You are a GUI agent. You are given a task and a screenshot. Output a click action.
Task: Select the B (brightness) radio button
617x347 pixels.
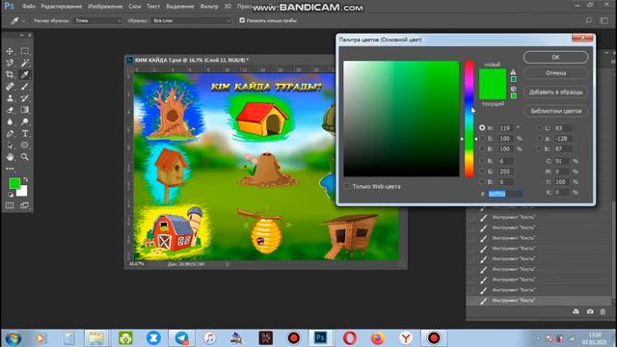[x=482, y=148]
